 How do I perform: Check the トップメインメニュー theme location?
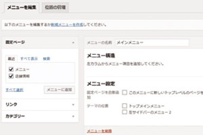pos(125,106)
